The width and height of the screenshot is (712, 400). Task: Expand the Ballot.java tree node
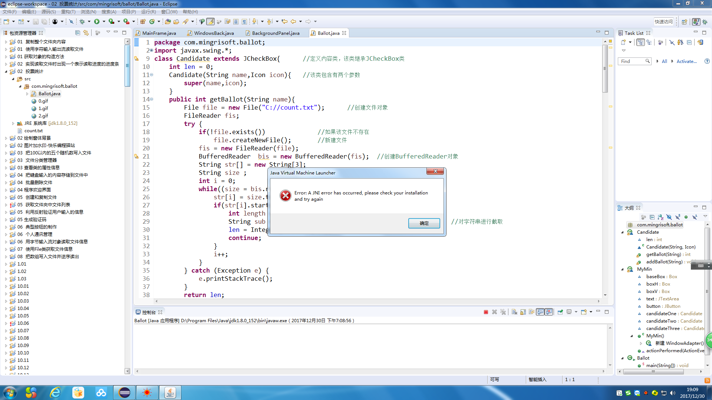[27, 94]
